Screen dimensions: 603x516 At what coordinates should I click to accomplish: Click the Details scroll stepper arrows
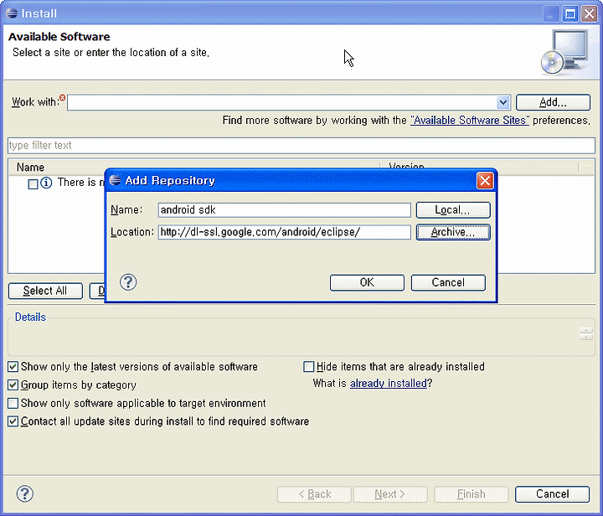[586, 333]
